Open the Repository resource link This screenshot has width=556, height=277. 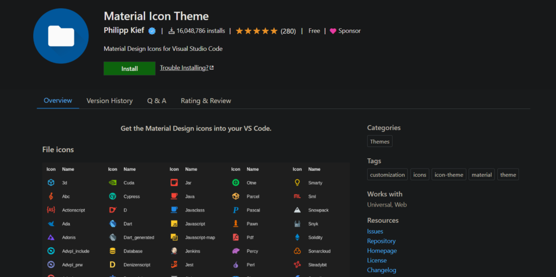[x=381, y=241]
